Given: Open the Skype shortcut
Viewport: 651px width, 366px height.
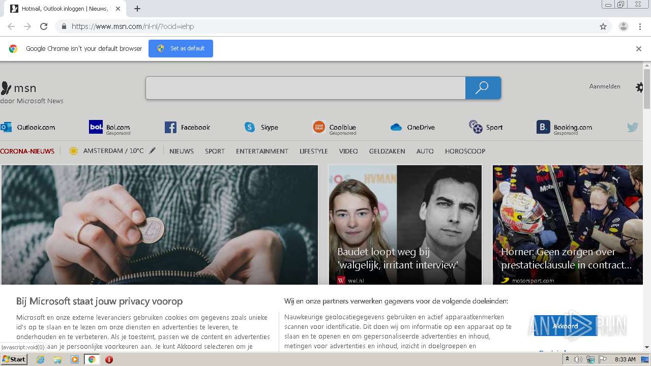Looking at the screenshot, I should click(261, 127).
